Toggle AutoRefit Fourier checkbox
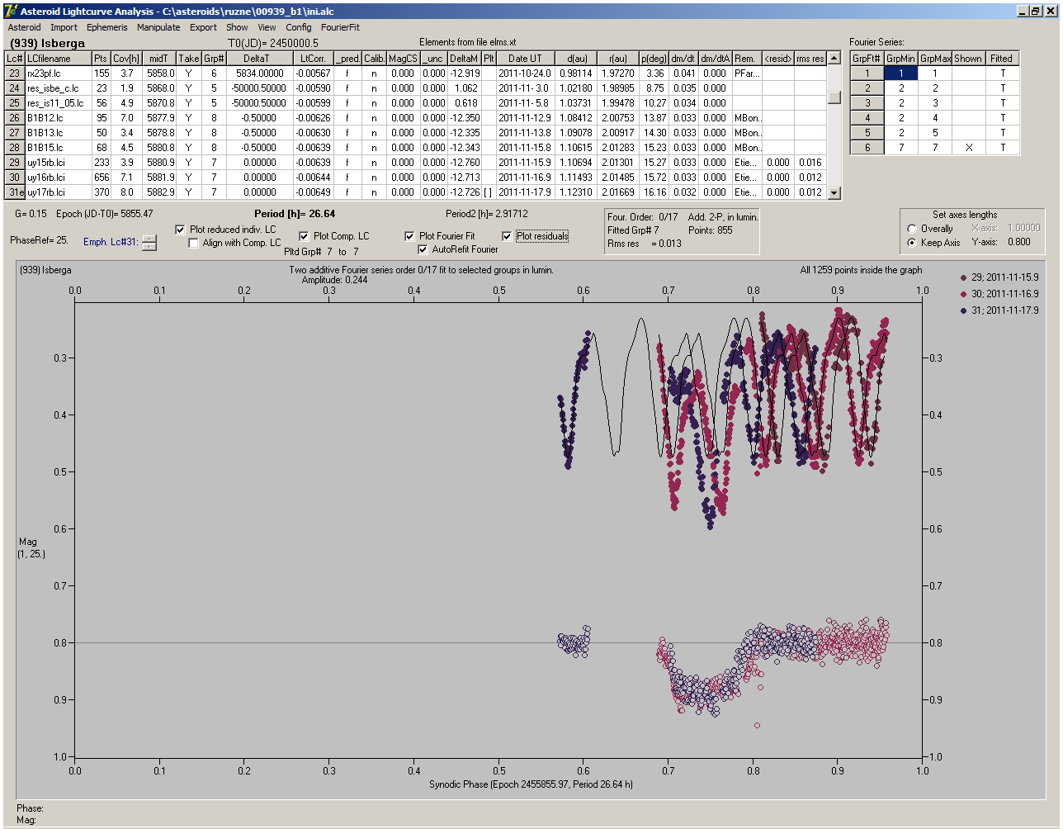 (x=423, y=249)
